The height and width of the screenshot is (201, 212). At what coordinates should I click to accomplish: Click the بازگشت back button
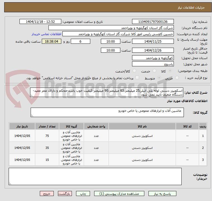click(65, 193)
